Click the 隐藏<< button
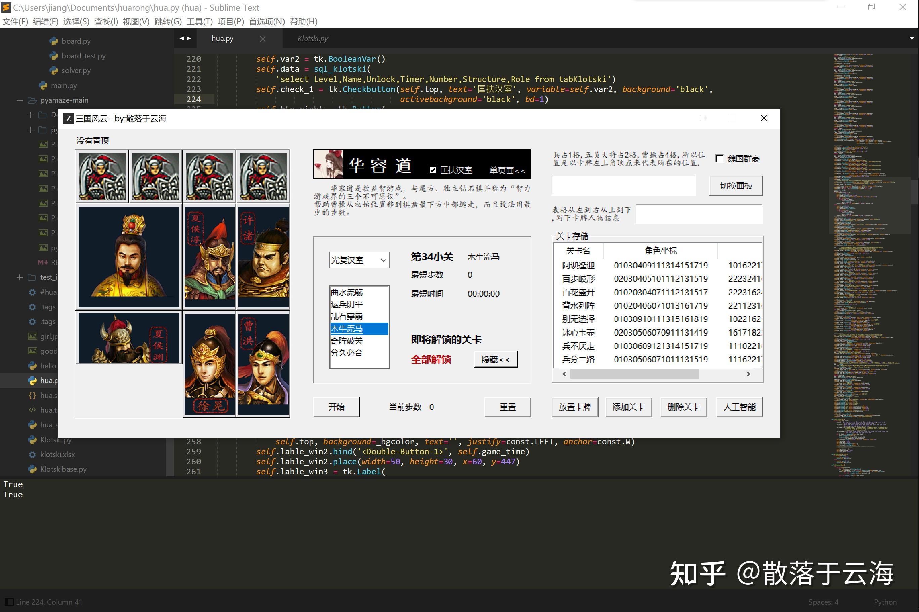Viewport: 919px width, 612px height. [496, 359]
